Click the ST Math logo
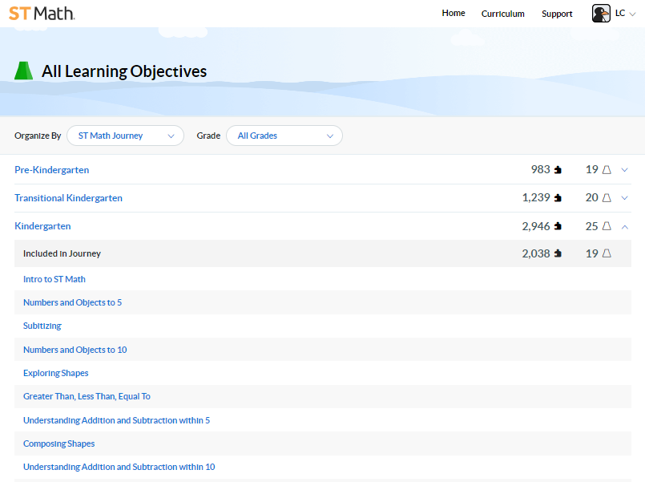 pos(42,14)
